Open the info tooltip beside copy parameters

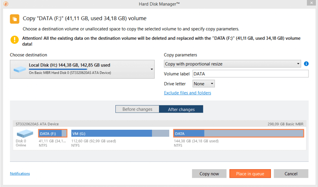point(306,64)
